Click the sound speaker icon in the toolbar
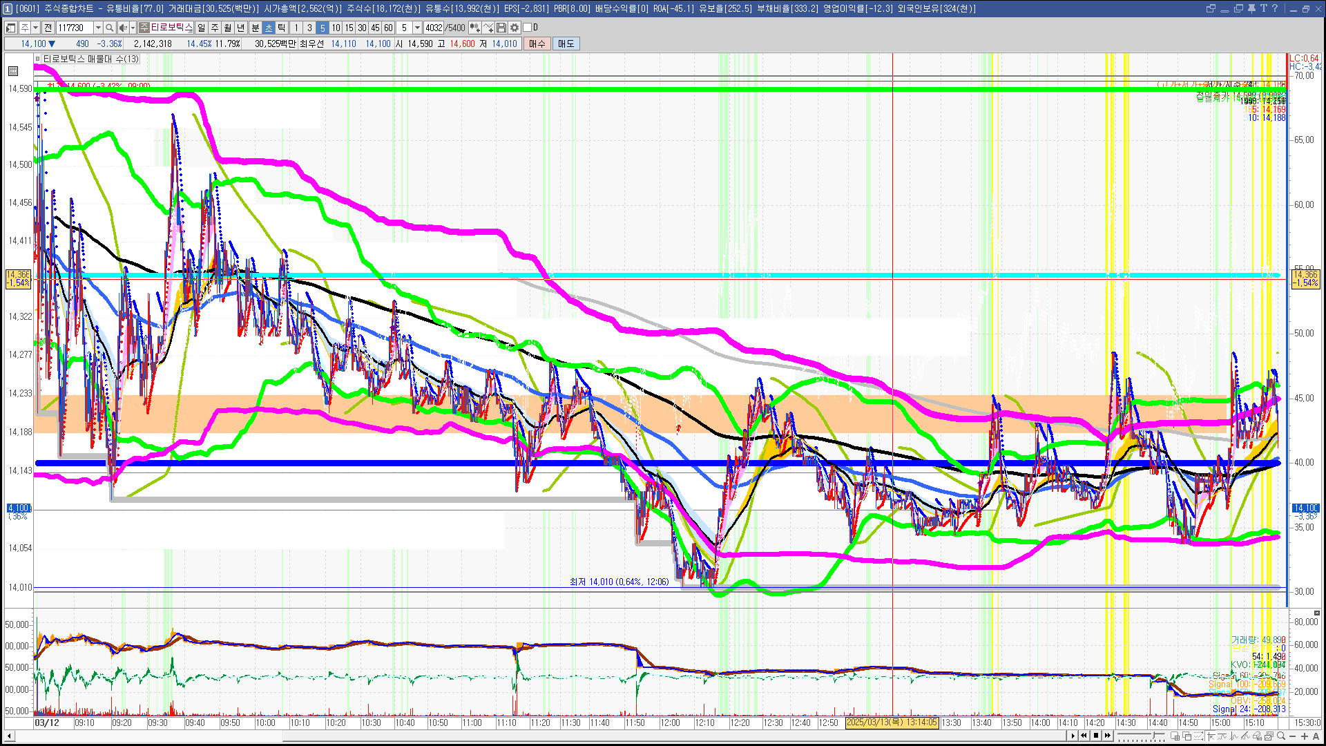The width and height of the screenshot is (1326, 746). tap(122, 28)
